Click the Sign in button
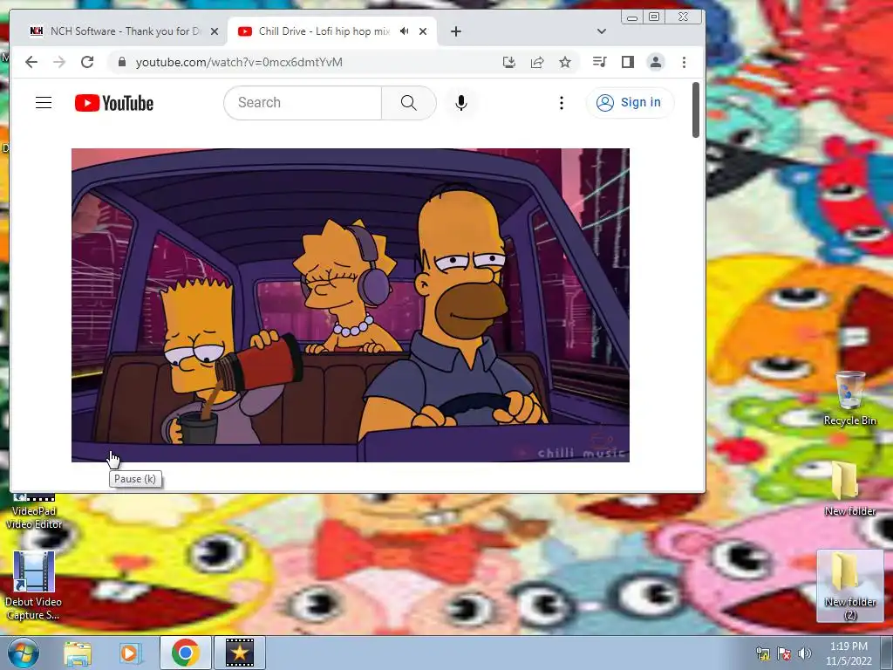Image resolution: width=893 pixels, height=670 pixels. pos(630,103)
